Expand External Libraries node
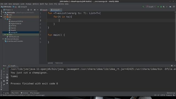This screenshot has height=99, width=176. (x=3, y=39)
